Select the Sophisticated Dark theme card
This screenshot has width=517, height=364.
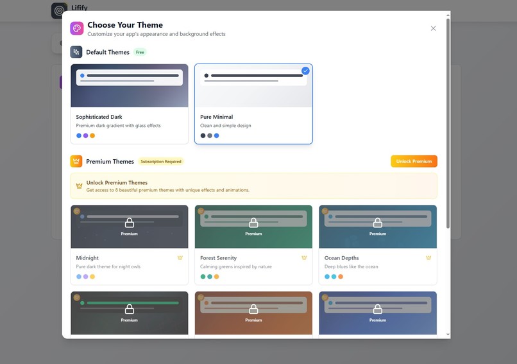pos(130,104)
